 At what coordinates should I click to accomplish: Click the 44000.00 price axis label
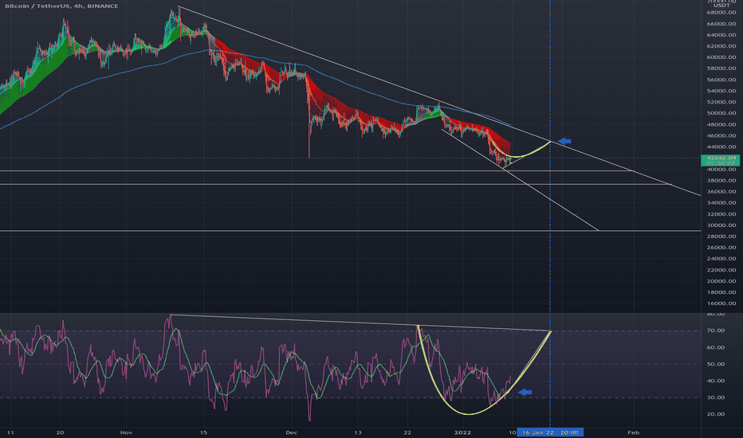(x=721, y=147)
